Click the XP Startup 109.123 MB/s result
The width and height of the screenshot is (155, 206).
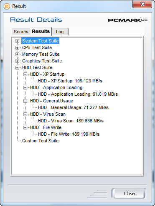pos(70,81)
